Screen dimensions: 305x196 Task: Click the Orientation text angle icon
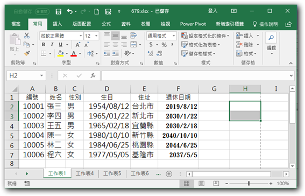[x=127, y=53]
